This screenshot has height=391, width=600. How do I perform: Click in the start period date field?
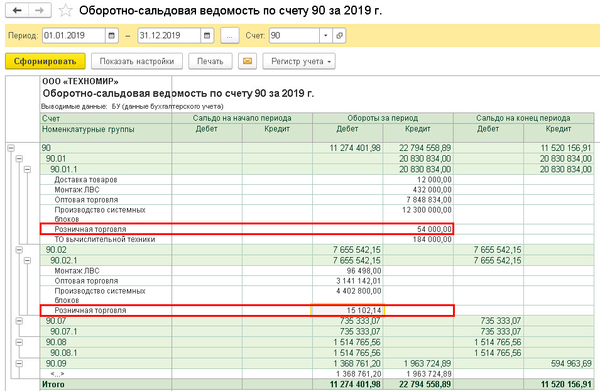[x=74, y=36]
